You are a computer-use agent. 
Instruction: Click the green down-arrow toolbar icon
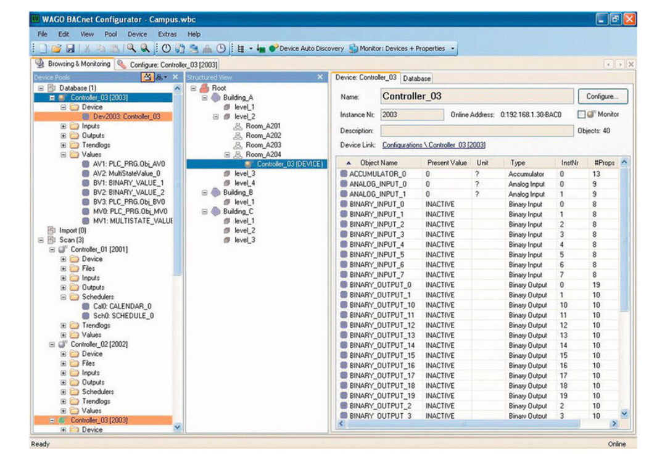[261, 49]
